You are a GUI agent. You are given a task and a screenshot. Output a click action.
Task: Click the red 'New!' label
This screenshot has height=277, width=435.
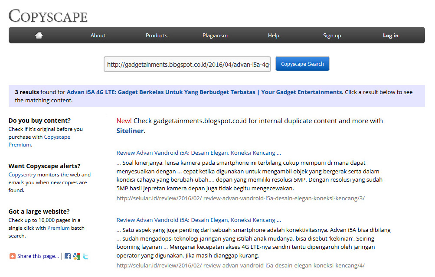click(124, 121)
